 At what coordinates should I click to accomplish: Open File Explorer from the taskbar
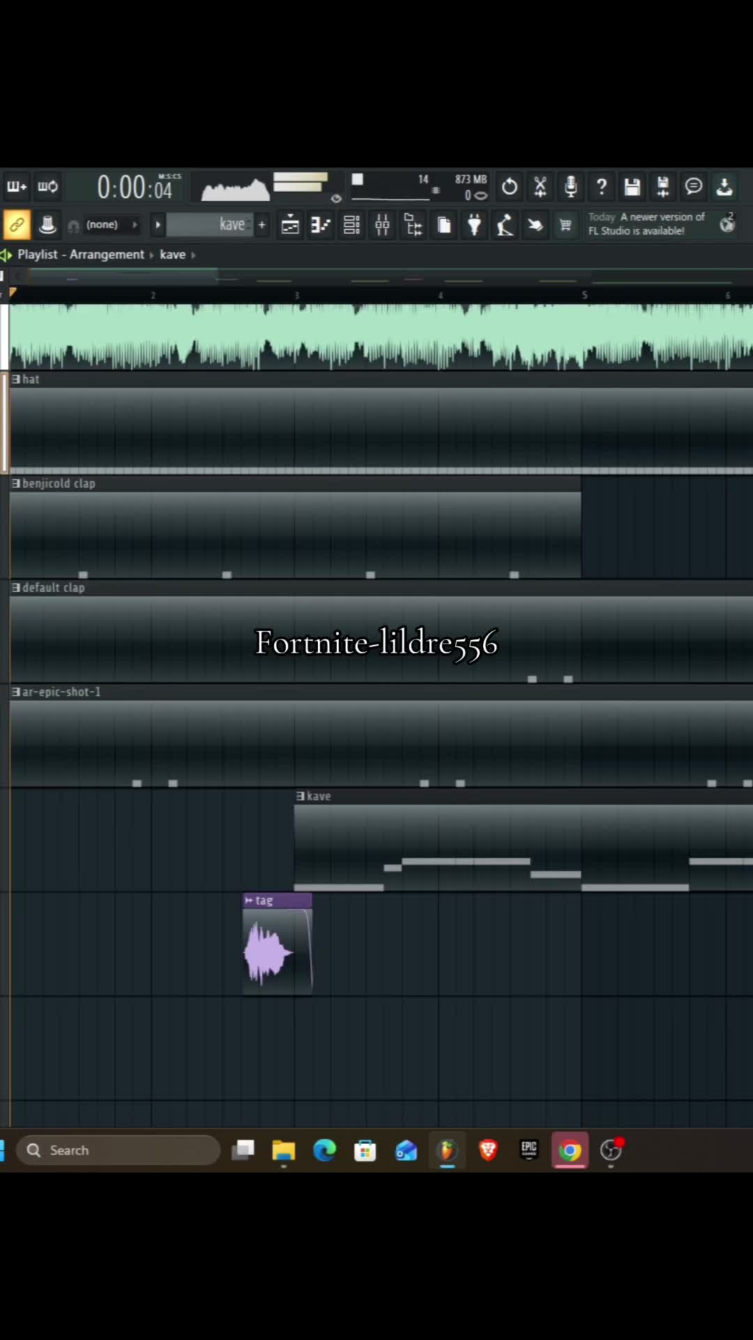pyautogui.click(x=284, y=1150)
